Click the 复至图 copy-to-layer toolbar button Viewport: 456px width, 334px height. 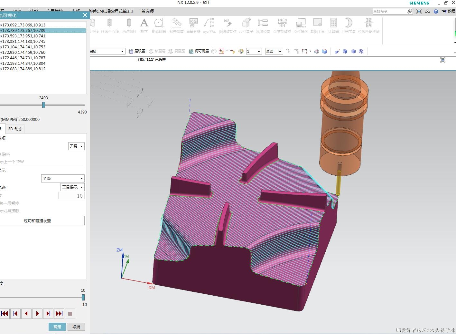point(177,51)
